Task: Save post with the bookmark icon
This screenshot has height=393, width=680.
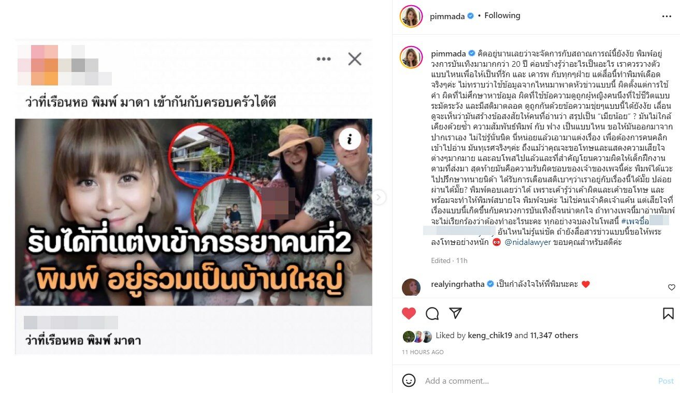Action: coord(668,313)
